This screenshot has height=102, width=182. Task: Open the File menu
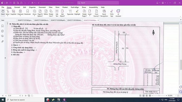pyautogui.click(x=3, y=7)
